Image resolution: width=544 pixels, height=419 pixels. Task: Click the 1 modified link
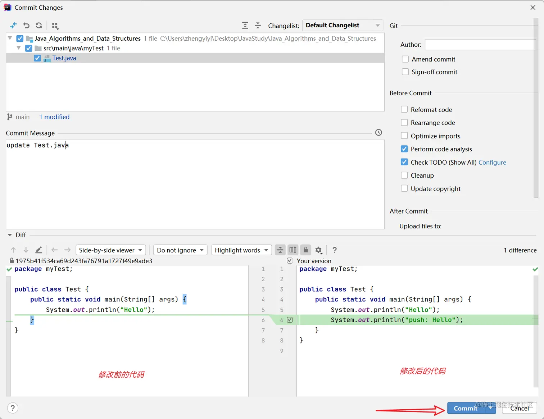(x=54, y=117)
